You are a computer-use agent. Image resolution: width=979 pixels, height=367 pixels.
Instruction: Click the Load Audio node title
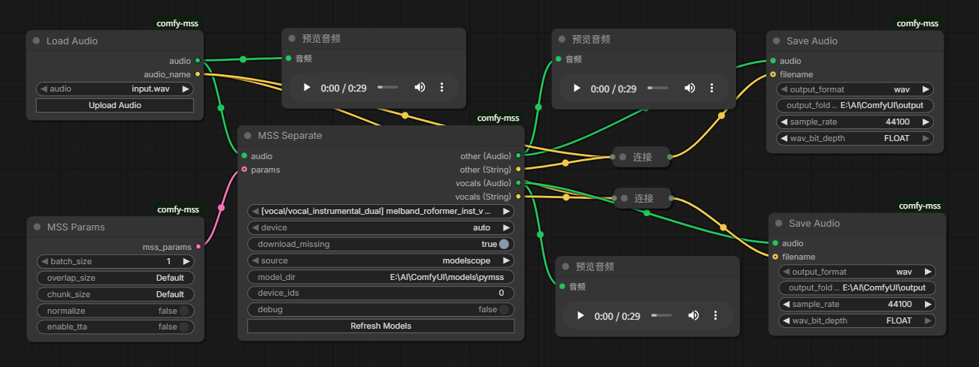[x=72, y=41]
